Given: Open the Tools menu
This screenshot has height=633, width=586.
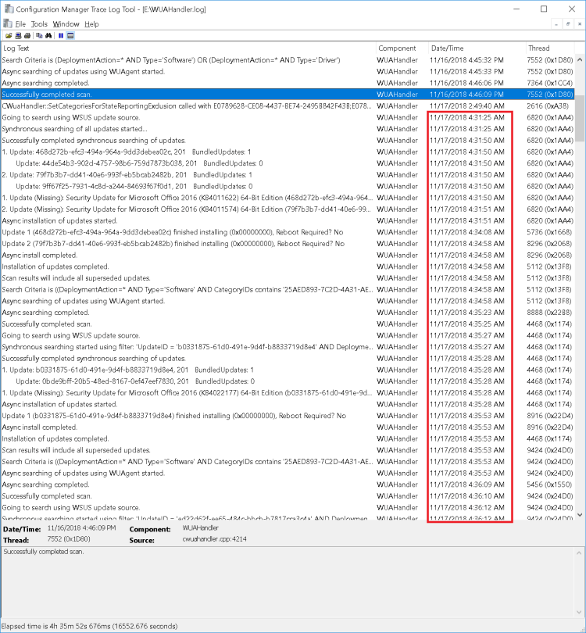Looking at the screenshot, I should (x=39, y=24).
